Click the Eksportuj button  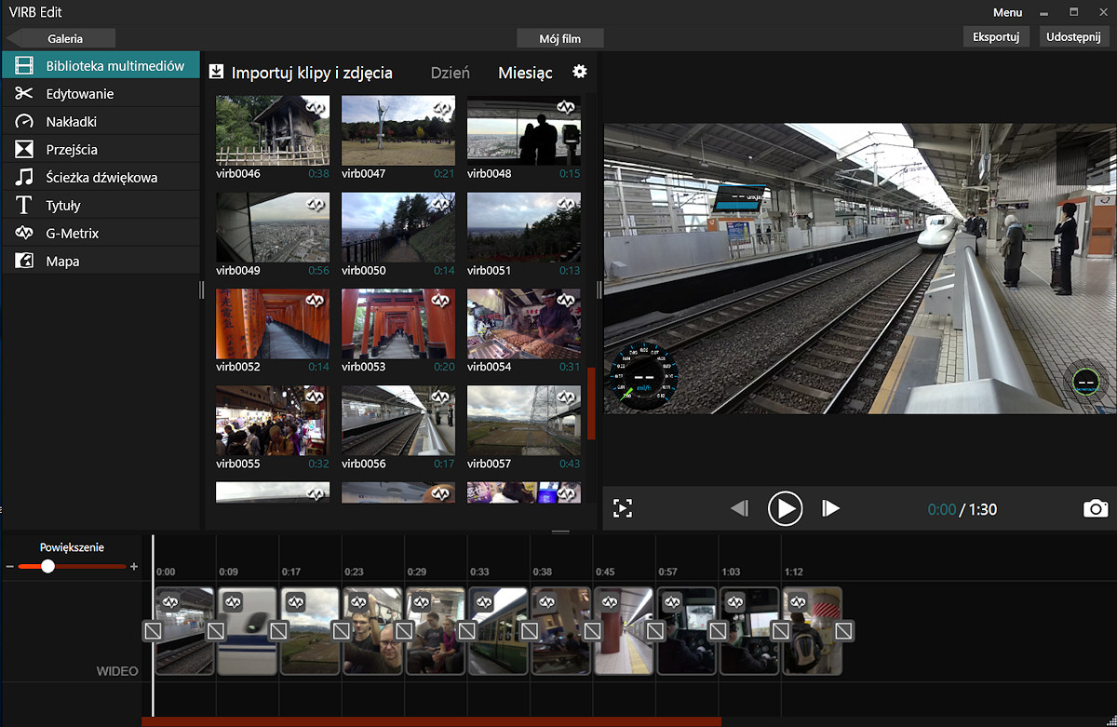[x=996, y=37]
